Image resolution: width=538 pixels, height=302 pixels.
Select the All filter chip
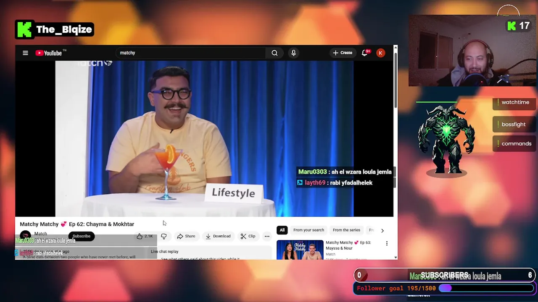point(282,230)
